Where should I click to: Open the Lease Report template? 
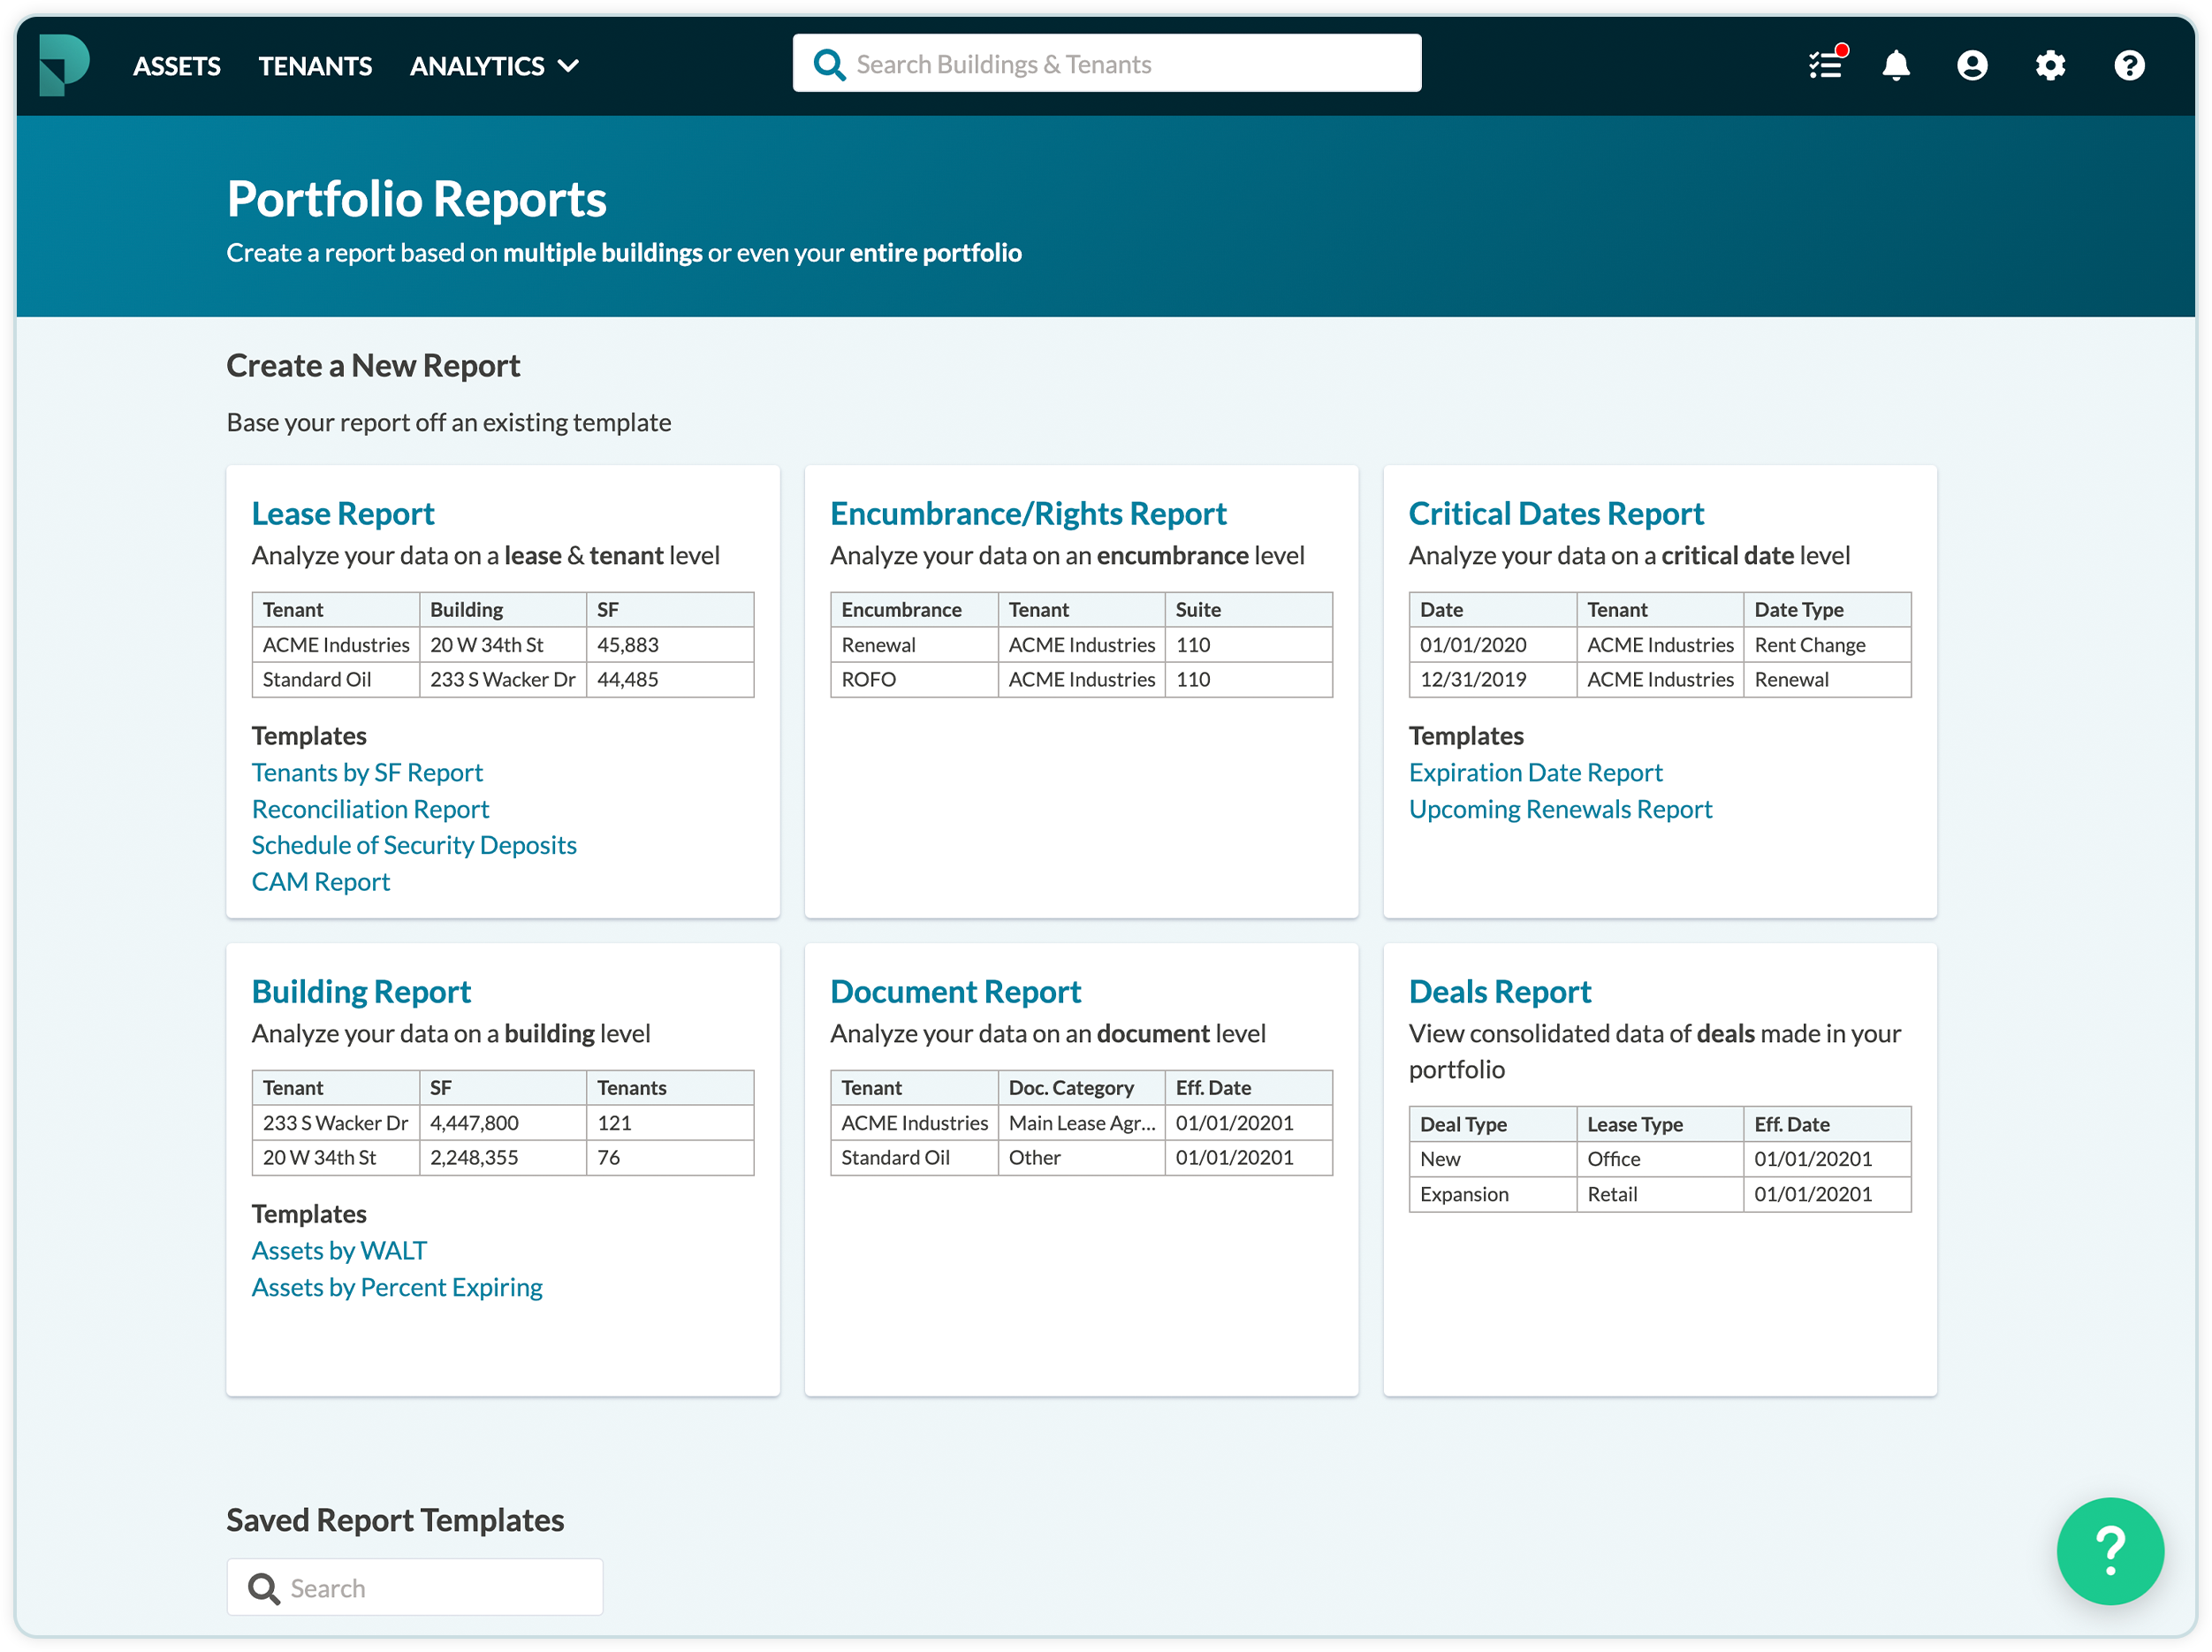(x=343, y=513)
